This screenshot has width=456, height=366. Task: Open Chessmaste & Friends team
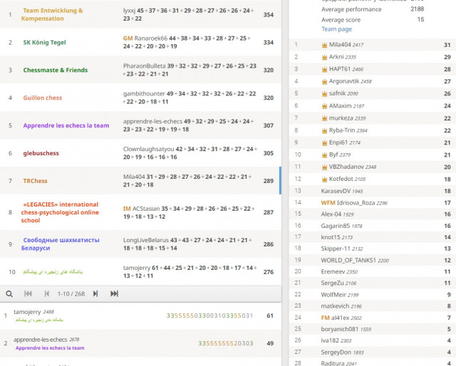(56, 70)
